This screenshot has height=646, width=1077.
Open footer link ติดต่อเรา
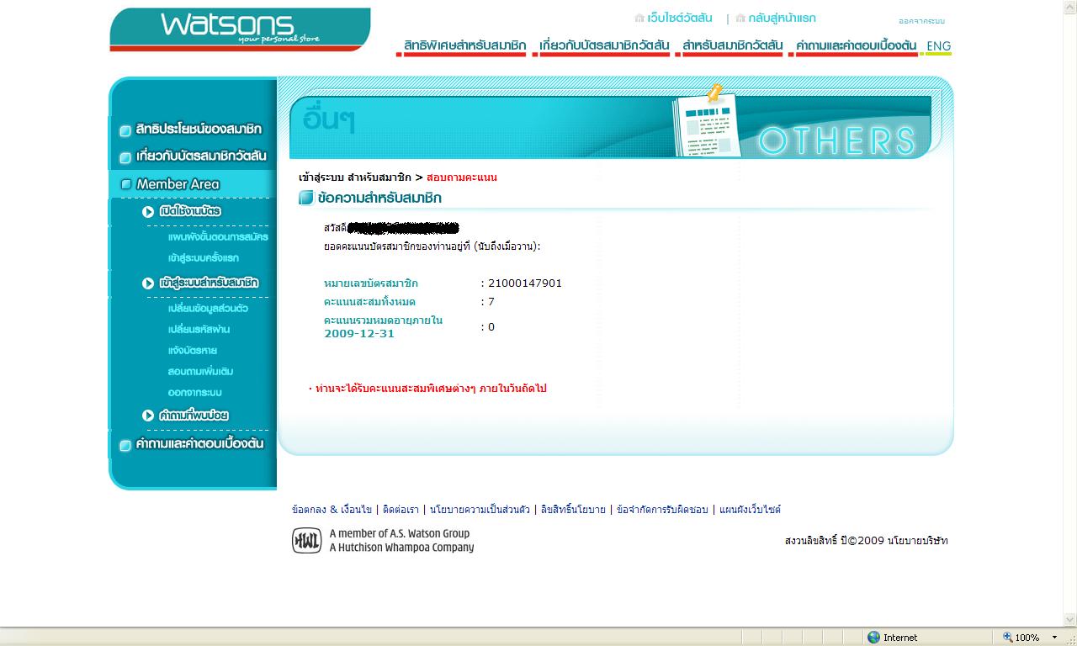tap(401, 510)
